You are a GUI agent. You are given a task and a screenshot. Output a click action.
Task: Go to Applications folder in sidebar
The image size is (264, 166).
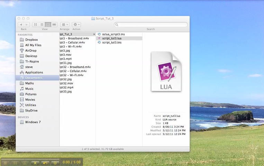34,72
